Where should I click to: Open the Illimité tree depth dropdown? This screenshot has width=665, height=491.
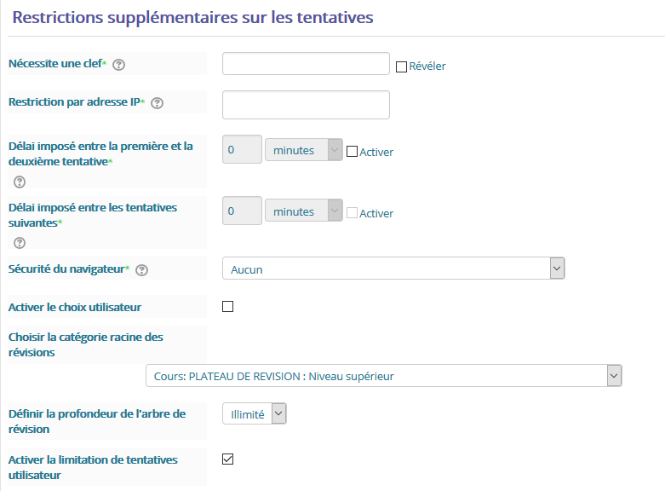pos(255,414)
